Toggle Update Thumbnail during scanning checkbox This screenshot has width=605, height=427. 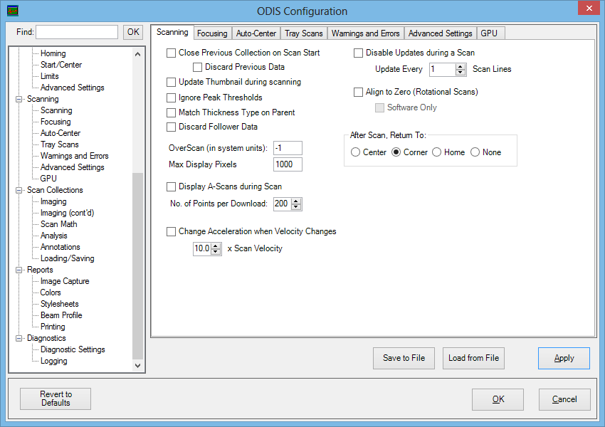(171, 82)
